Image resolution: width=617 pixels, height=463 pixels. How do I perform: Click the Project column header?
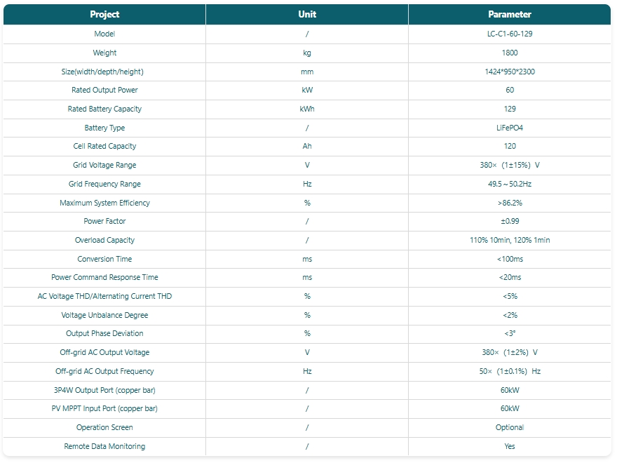104,14
